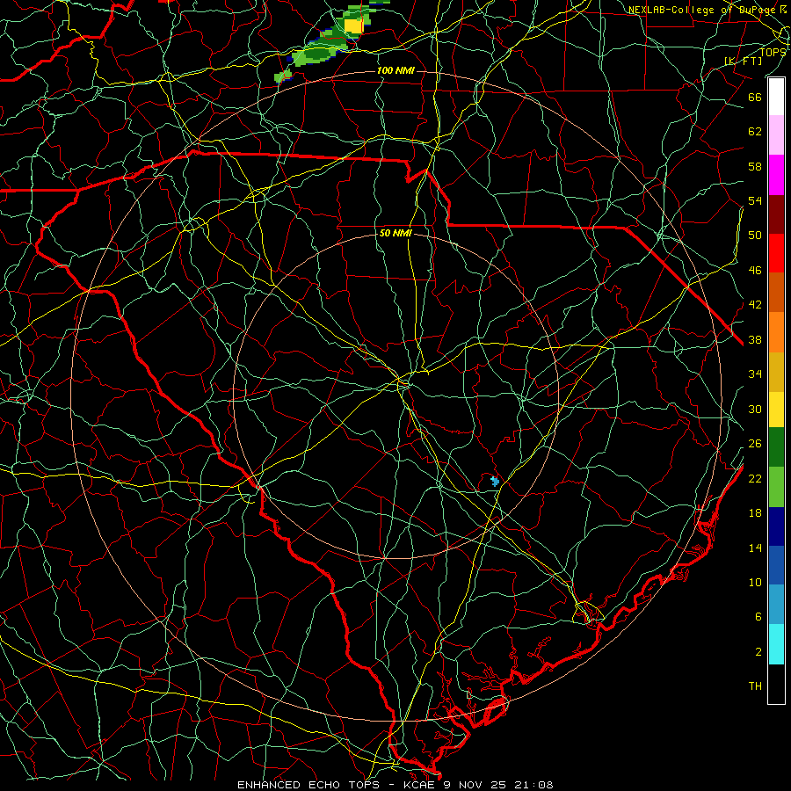The width and height of the screenshot is (791, 791).
Task: Pick the light green legend swatch
Action: (x=776, y=487)
